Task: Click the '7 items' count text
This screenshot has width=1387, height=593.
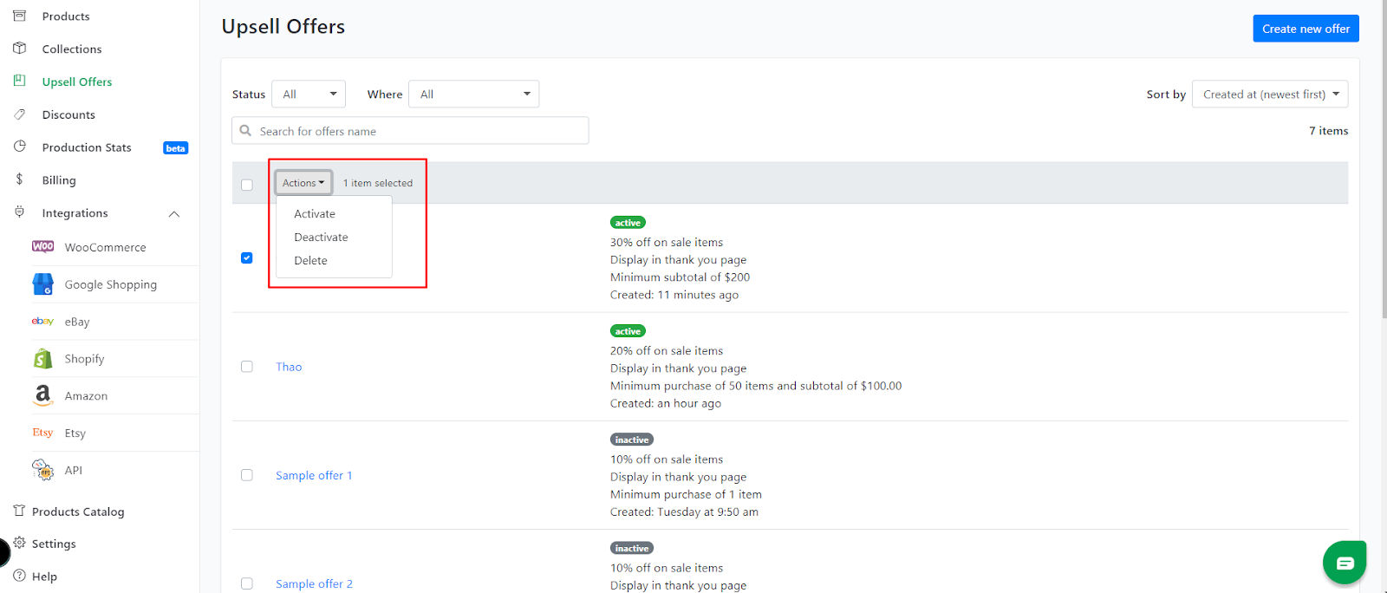Action: pyautogui.click(x=1328, y=131)
